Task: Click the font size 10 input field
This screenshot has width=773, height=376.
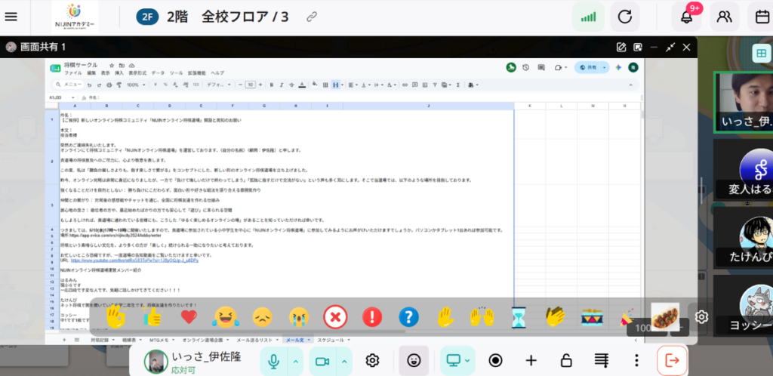Action: (x=250, y=85)
